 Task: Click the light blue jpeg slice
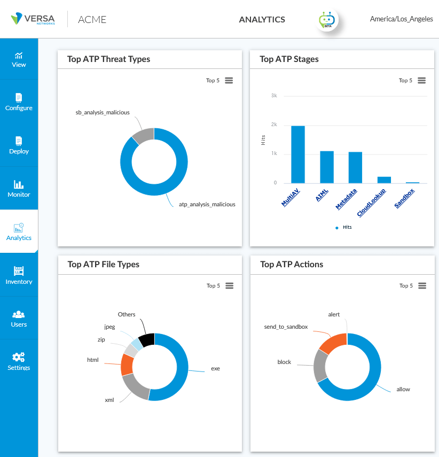click(x=137, y=345)
